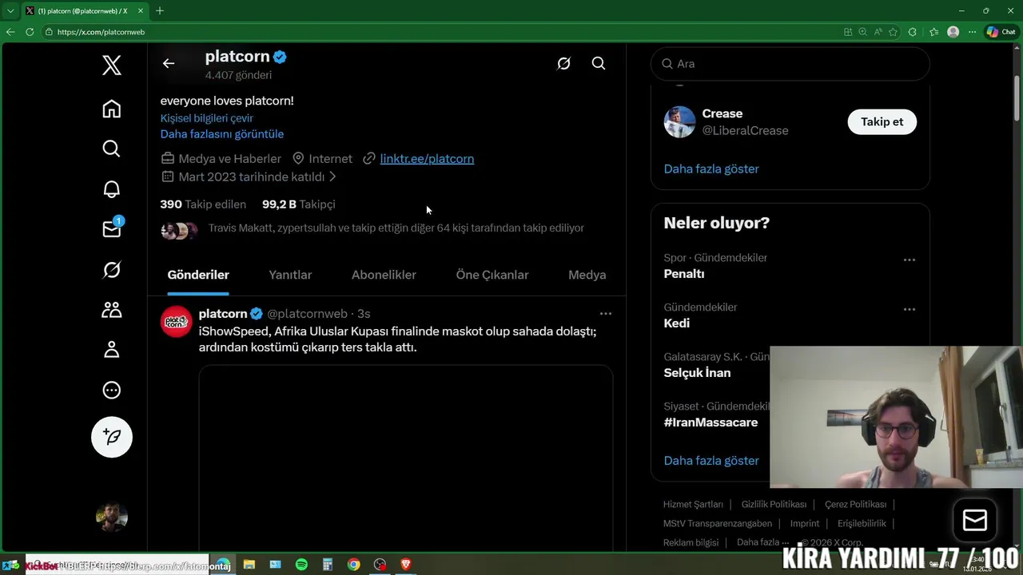This screenshot has height=575, width=1023.
Task: Open options for Penaltı trend
Action: pyautogui.click(x=910, y=260)
